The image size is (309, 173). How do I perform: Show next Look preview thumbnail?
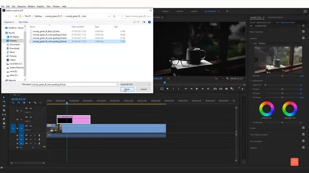point(300,60)
